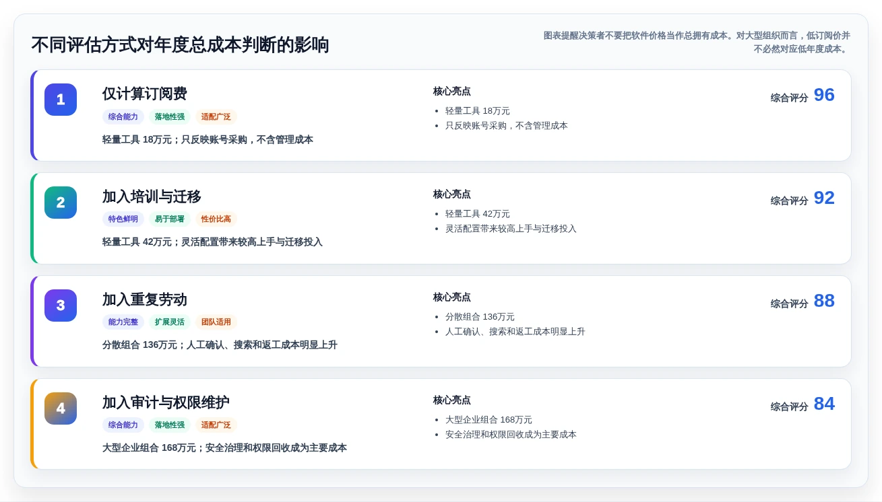This screenshot has height=502, width=882.
Task: Click the score value 88
Action: (x=824, y=301)
